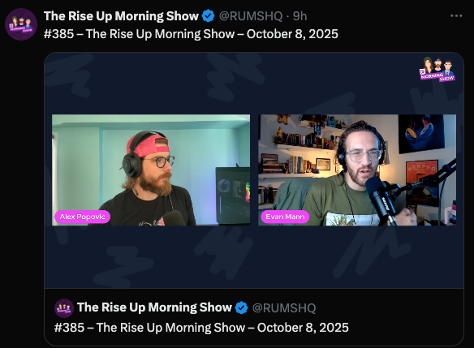Click the top post's #385 episode text

191,34
